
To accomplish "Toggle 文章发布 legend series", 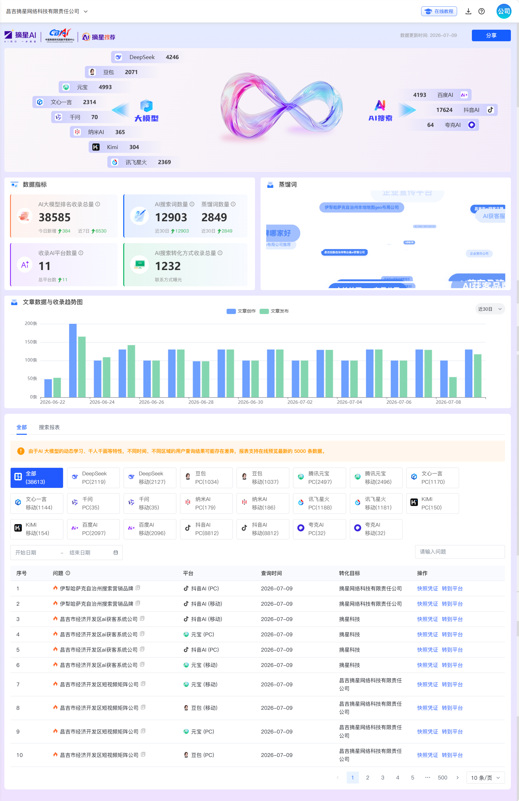I will (274, 311).
